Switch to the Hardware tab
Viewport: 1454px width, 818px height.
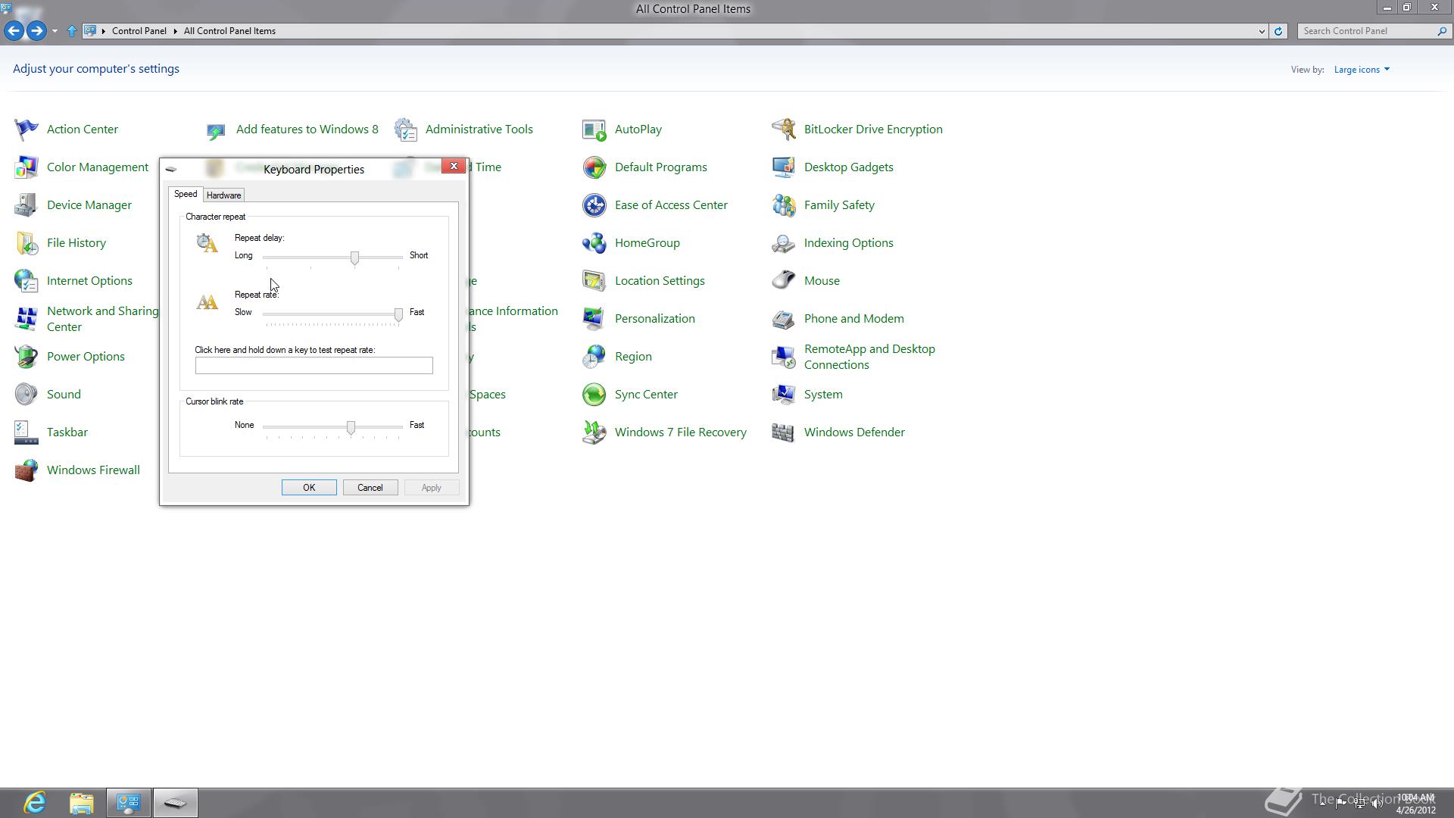(223, 195)
